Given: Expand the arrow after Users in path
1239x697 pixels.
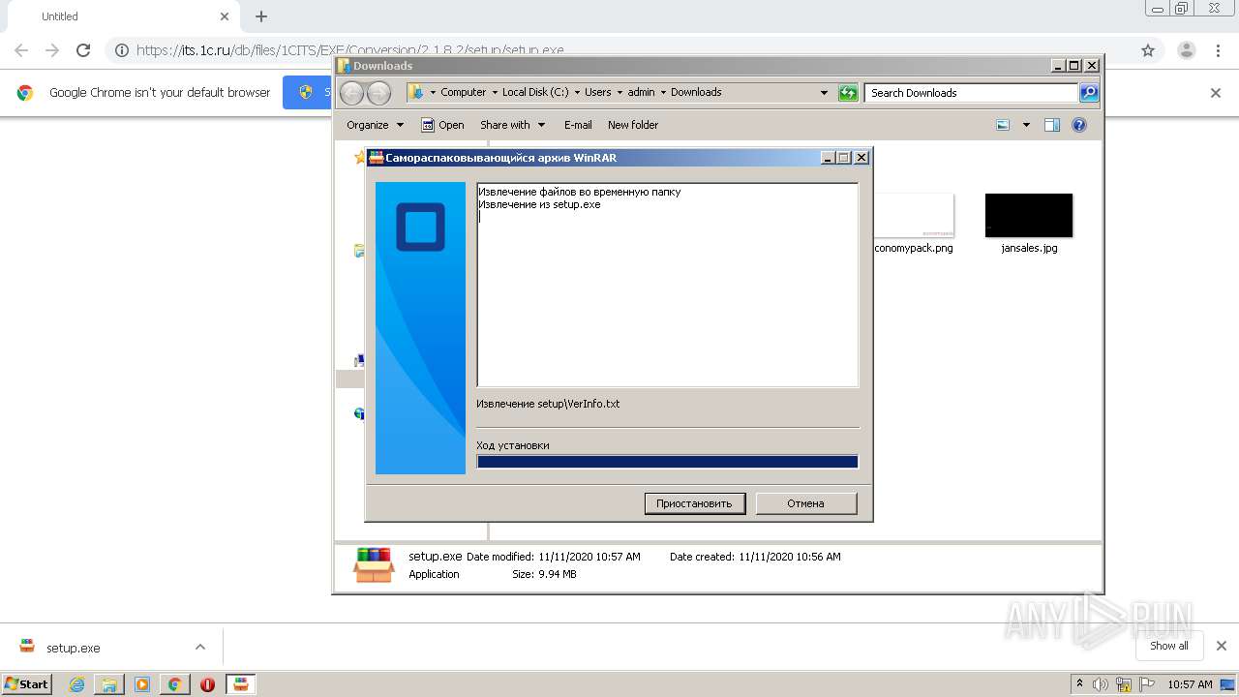Looking at the screenshot, I should point(619,93).
